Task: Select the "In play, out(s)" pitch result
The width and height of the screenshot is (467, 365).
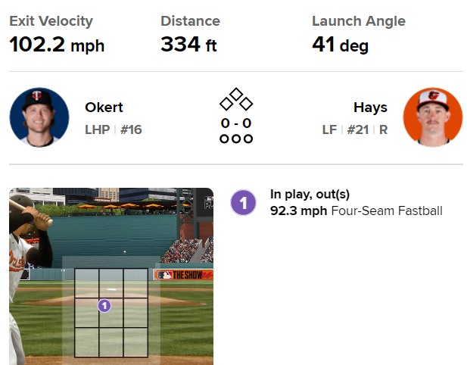Action: [x=310, y=195]
